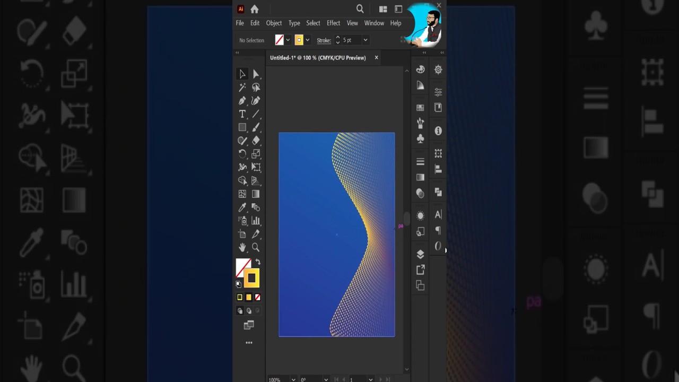Select the Mesh tool
The width and height of the screenshot is (679, 382).
point(242,194)
